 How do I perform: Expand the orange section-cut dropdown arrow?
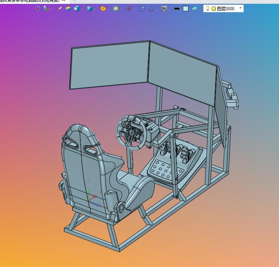108,9
